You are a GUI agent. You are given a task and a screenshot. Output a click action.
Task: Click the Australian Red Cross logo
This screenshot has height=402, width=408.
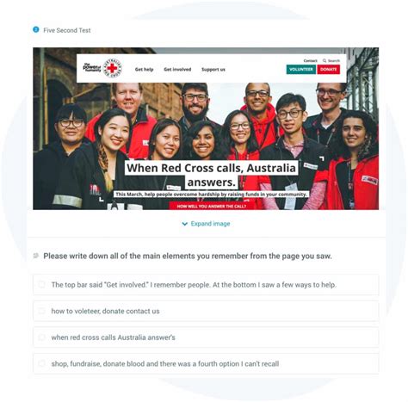point(112,68)
